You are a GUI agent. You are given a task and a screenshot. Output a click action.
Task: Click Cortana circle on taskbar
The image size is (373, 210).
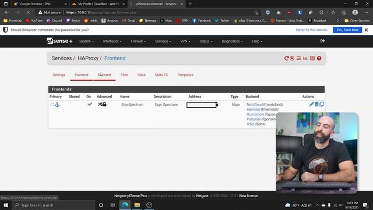pos(101,205)
